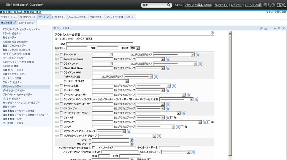Click the search magnifier icon in top search box

169,5
